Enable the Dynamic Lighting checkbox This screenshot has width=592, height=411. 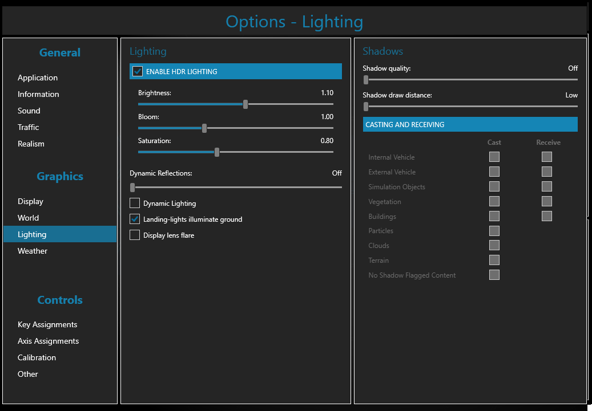point(135,203)
